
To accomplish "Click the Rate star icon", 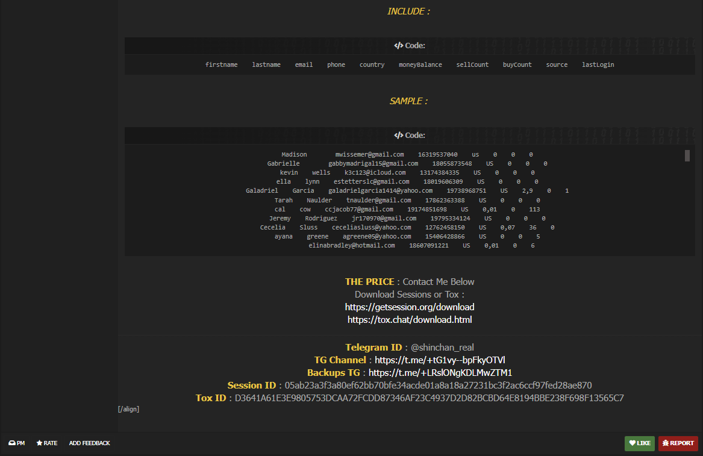I will 40,443.
